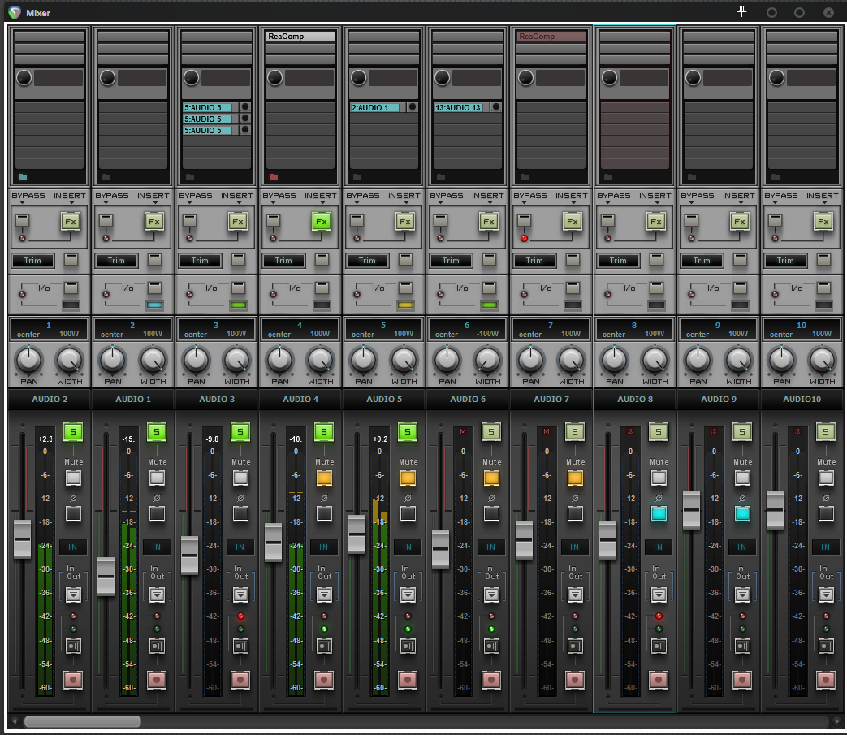Arm the record button on AUDIO 3
847x735 pixels.
[x=240, y=679]
